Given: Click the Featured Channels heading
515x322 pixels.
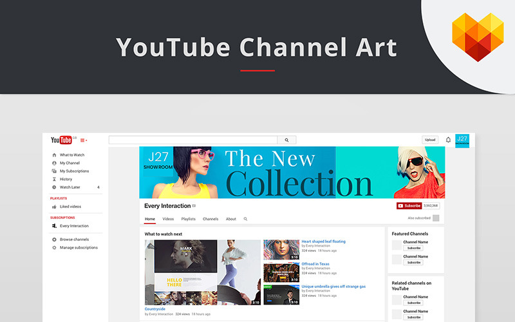Looking at the screenshot, I should tap(410, 234).
